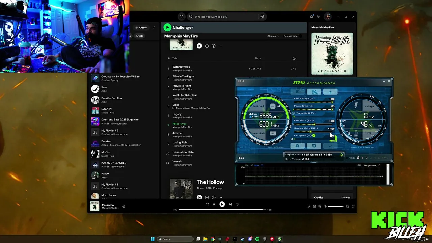
Task: Adjust Core Voltage slider in Afterburner
Action: 314,102
